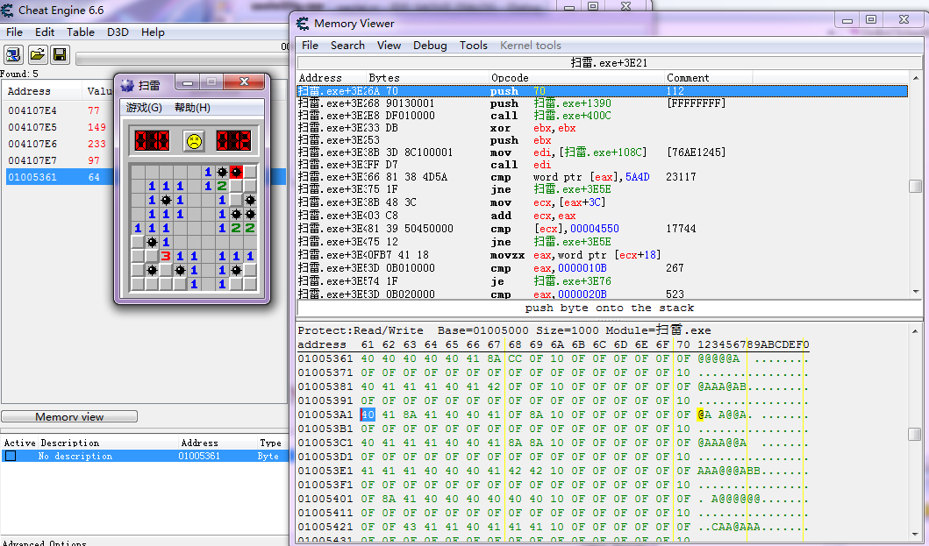
Task: Click the Memory view button
Action: pyautogui.click(x=69, y=417)
